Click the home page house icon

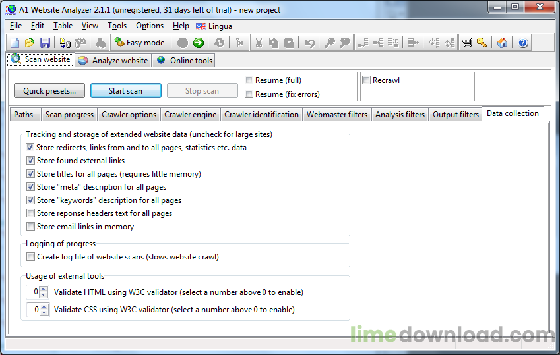(x=502, y=43)
